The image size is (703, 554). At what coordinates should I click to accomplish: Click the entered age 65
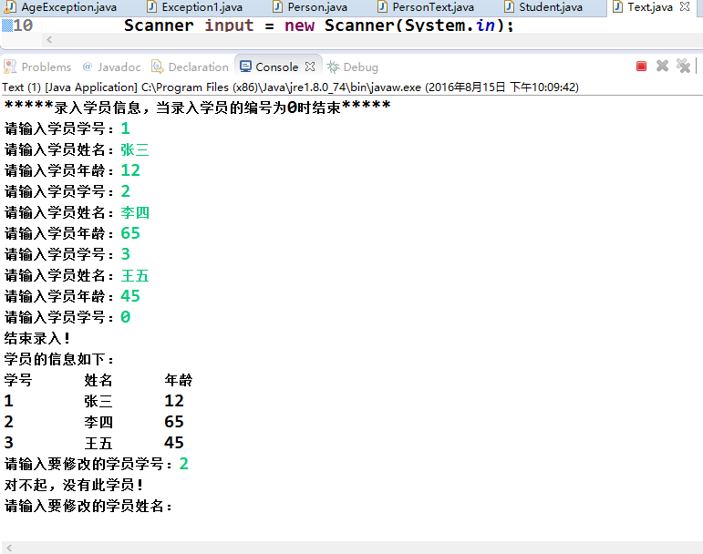tap(130, 233)
